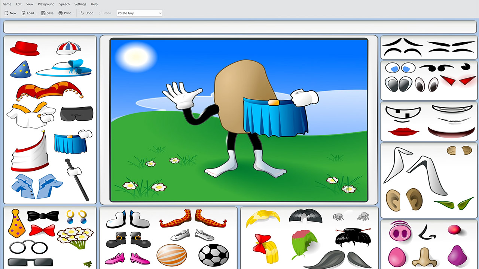The height and width of the screenshot is (269, 479).
Task: Click the potato body in the scene
Action: click(243, 97)
